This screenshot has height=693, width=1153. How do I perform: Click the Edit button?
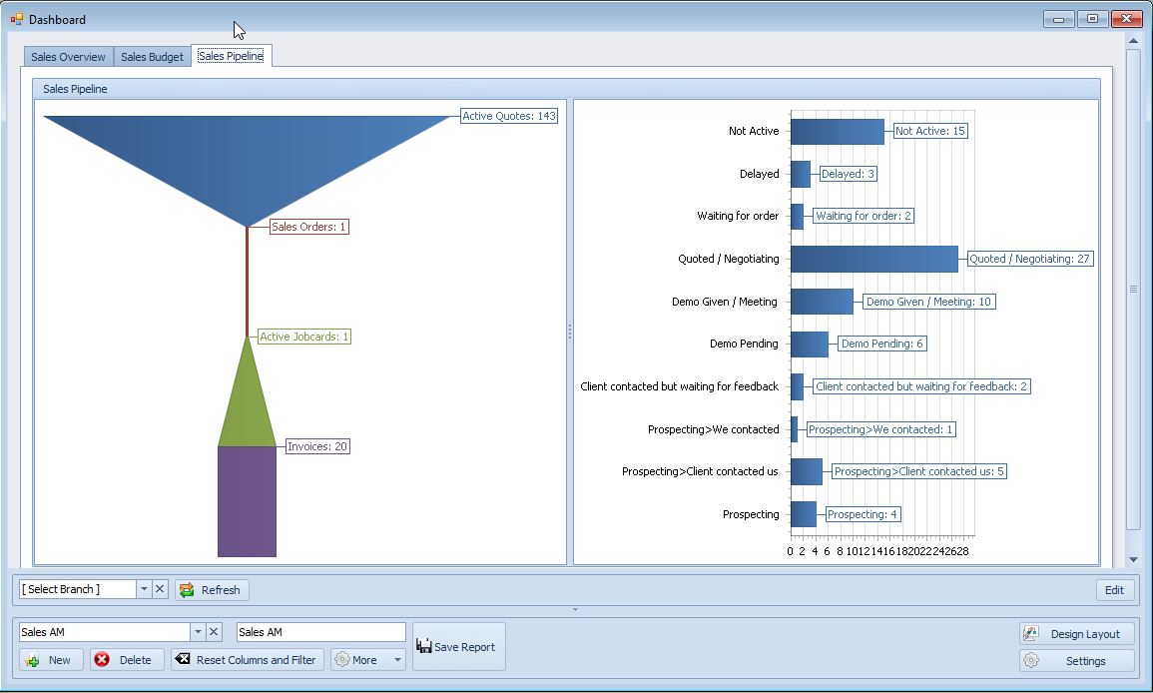[x=1114, y=589]
